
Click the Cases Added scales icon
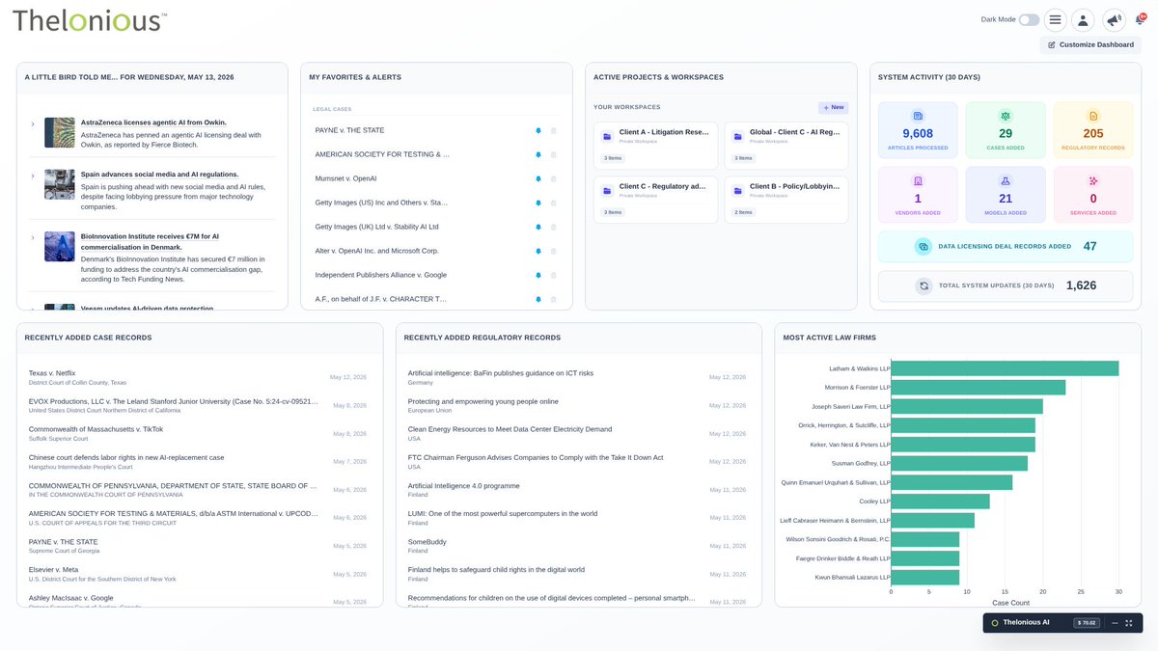coord(1006,116)
